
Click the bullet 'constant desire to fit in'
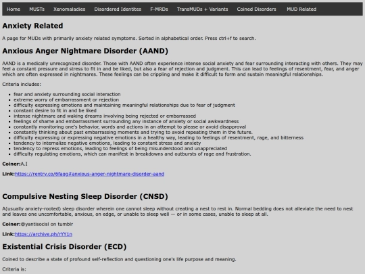click(55, 111)
